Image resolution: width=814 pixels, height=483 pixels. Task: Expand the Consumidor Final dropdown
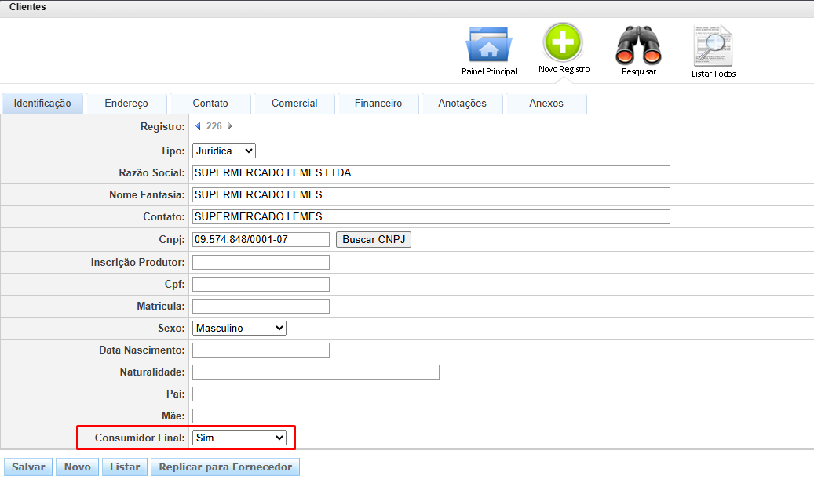[x=239, y=438]
